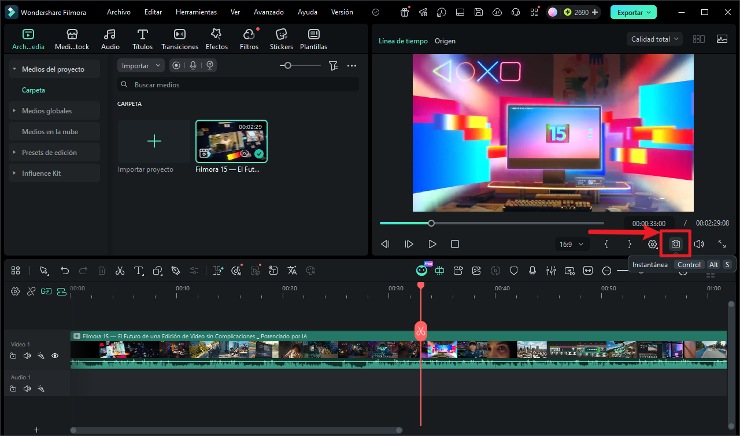Open the gift box icon in title bar
This screenshot has height=436, width=740.
(405, 12)
